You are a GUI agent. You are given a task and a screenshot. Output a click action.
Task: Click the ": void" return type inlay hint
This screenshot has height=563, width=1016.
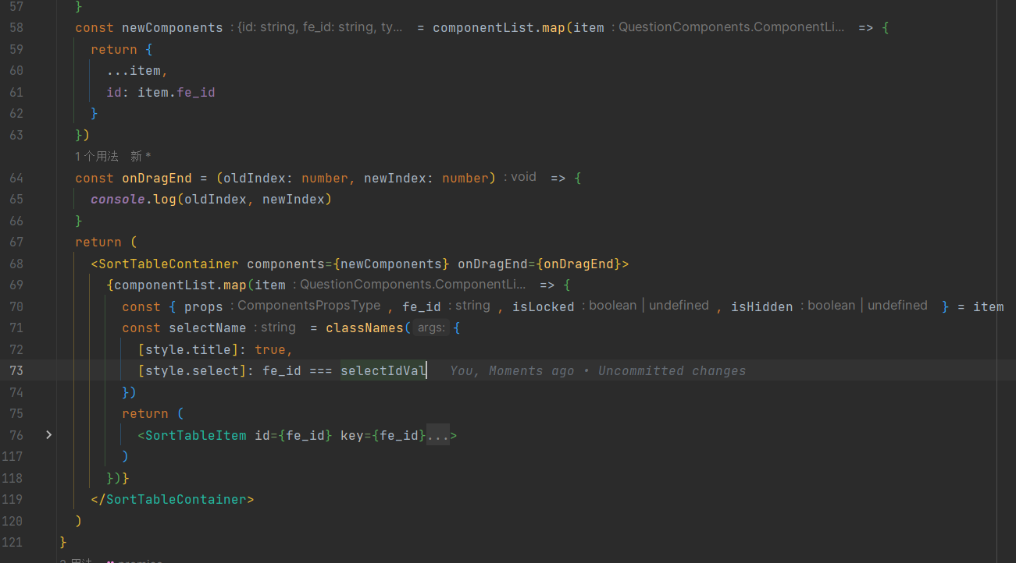tap(520, 177)
